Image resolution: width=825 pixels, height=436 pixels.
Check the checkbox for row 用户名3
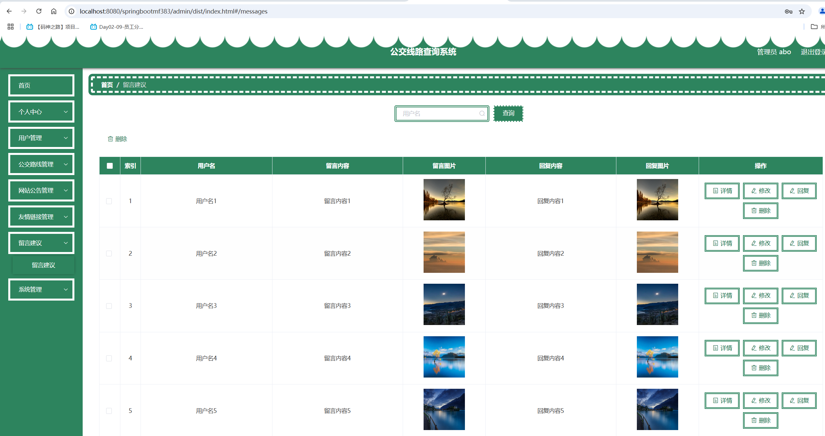[x=109, y=306]
